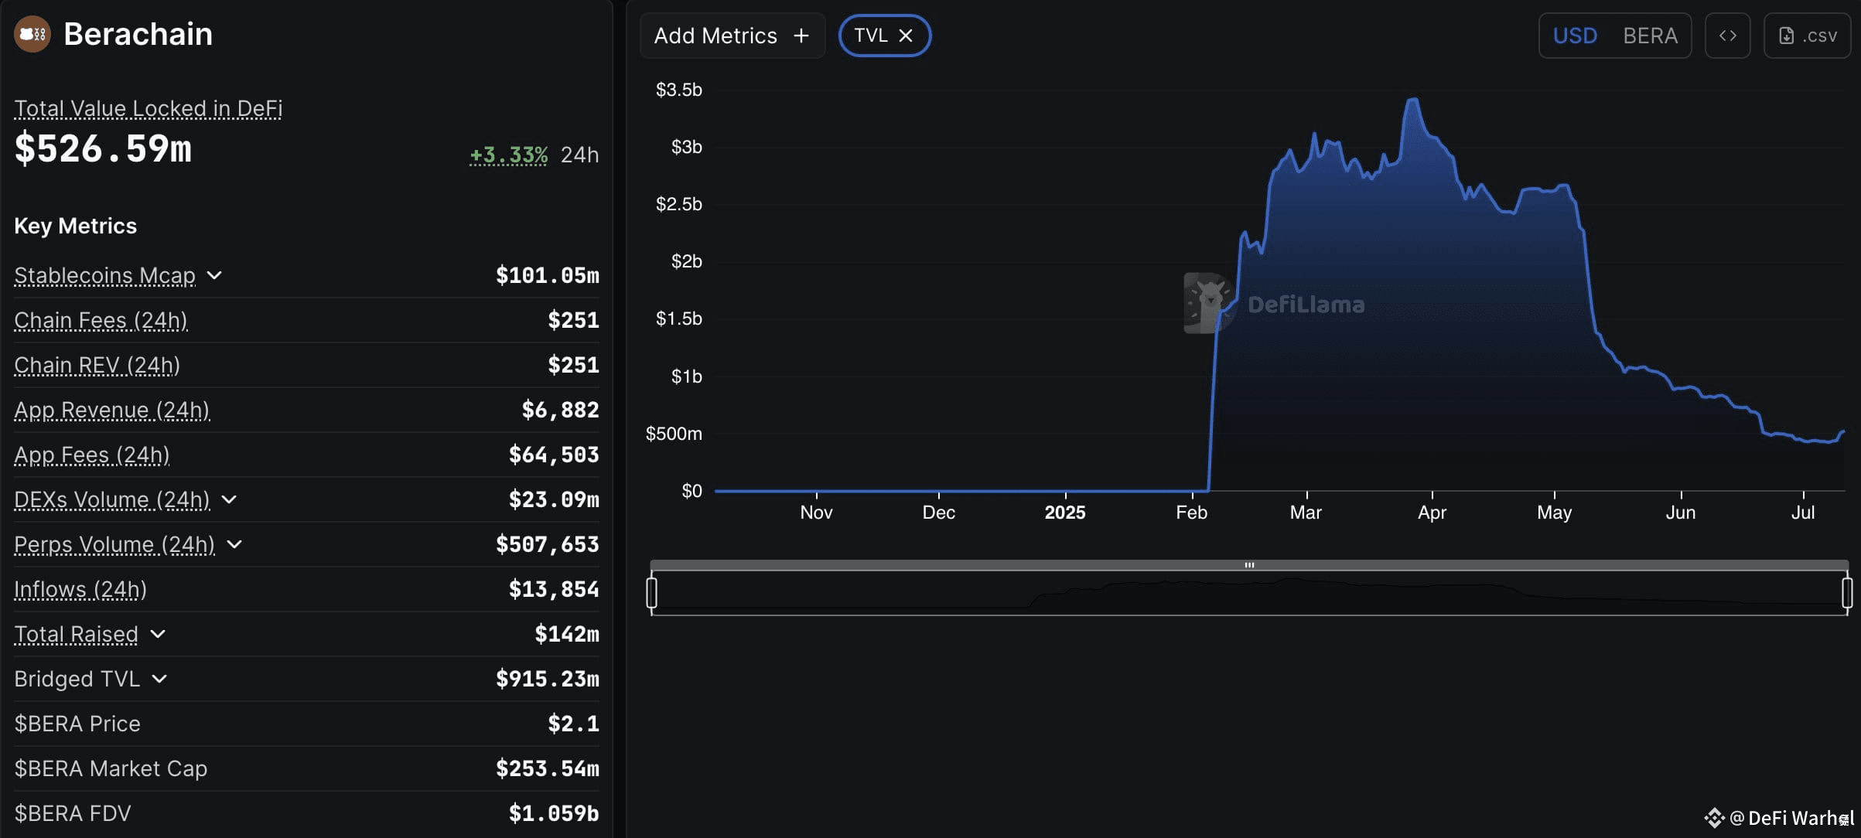Click the $BERA Market Cap label
Viewport: 1861px width, 838px height.
111,768
